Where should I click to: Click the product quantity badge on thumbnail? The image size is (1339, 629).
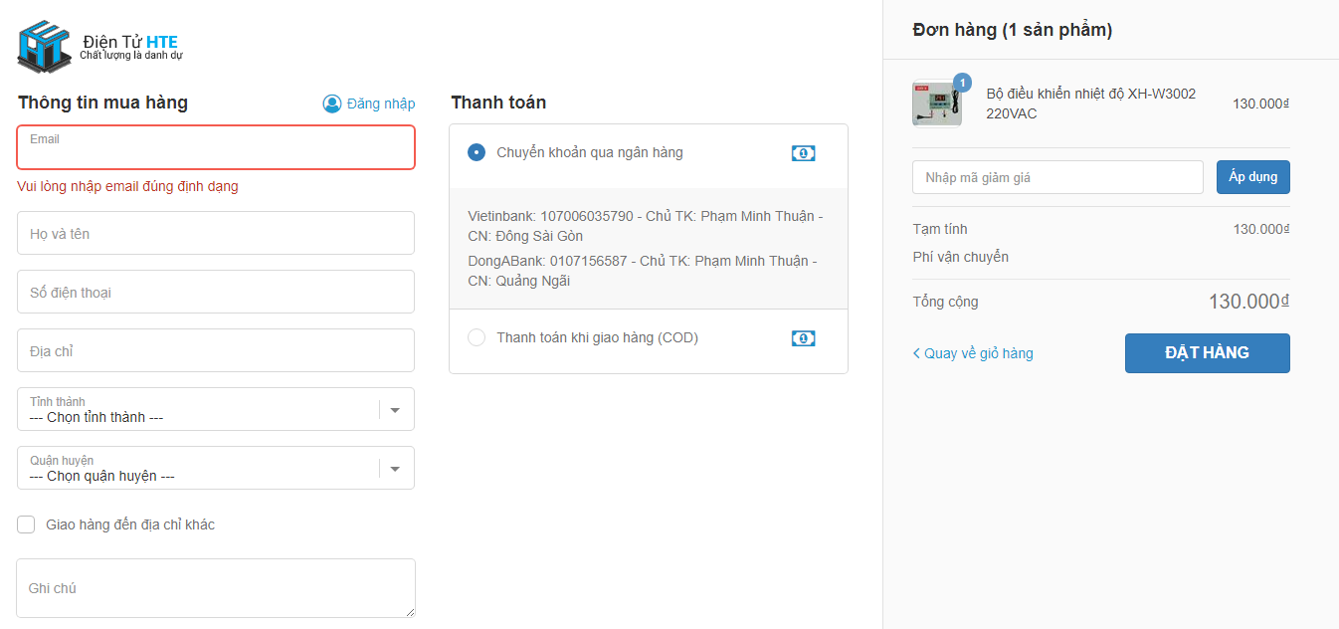tap(962, 83)
